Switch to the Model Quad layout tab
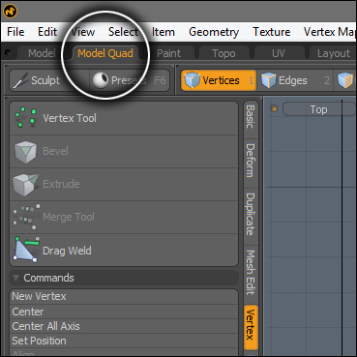This screenshot has height=357, width=357. [x=105, y=53]
